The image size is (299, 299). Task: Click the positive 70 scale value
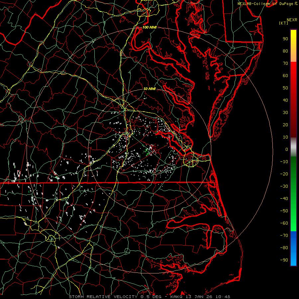click(285, 63)
